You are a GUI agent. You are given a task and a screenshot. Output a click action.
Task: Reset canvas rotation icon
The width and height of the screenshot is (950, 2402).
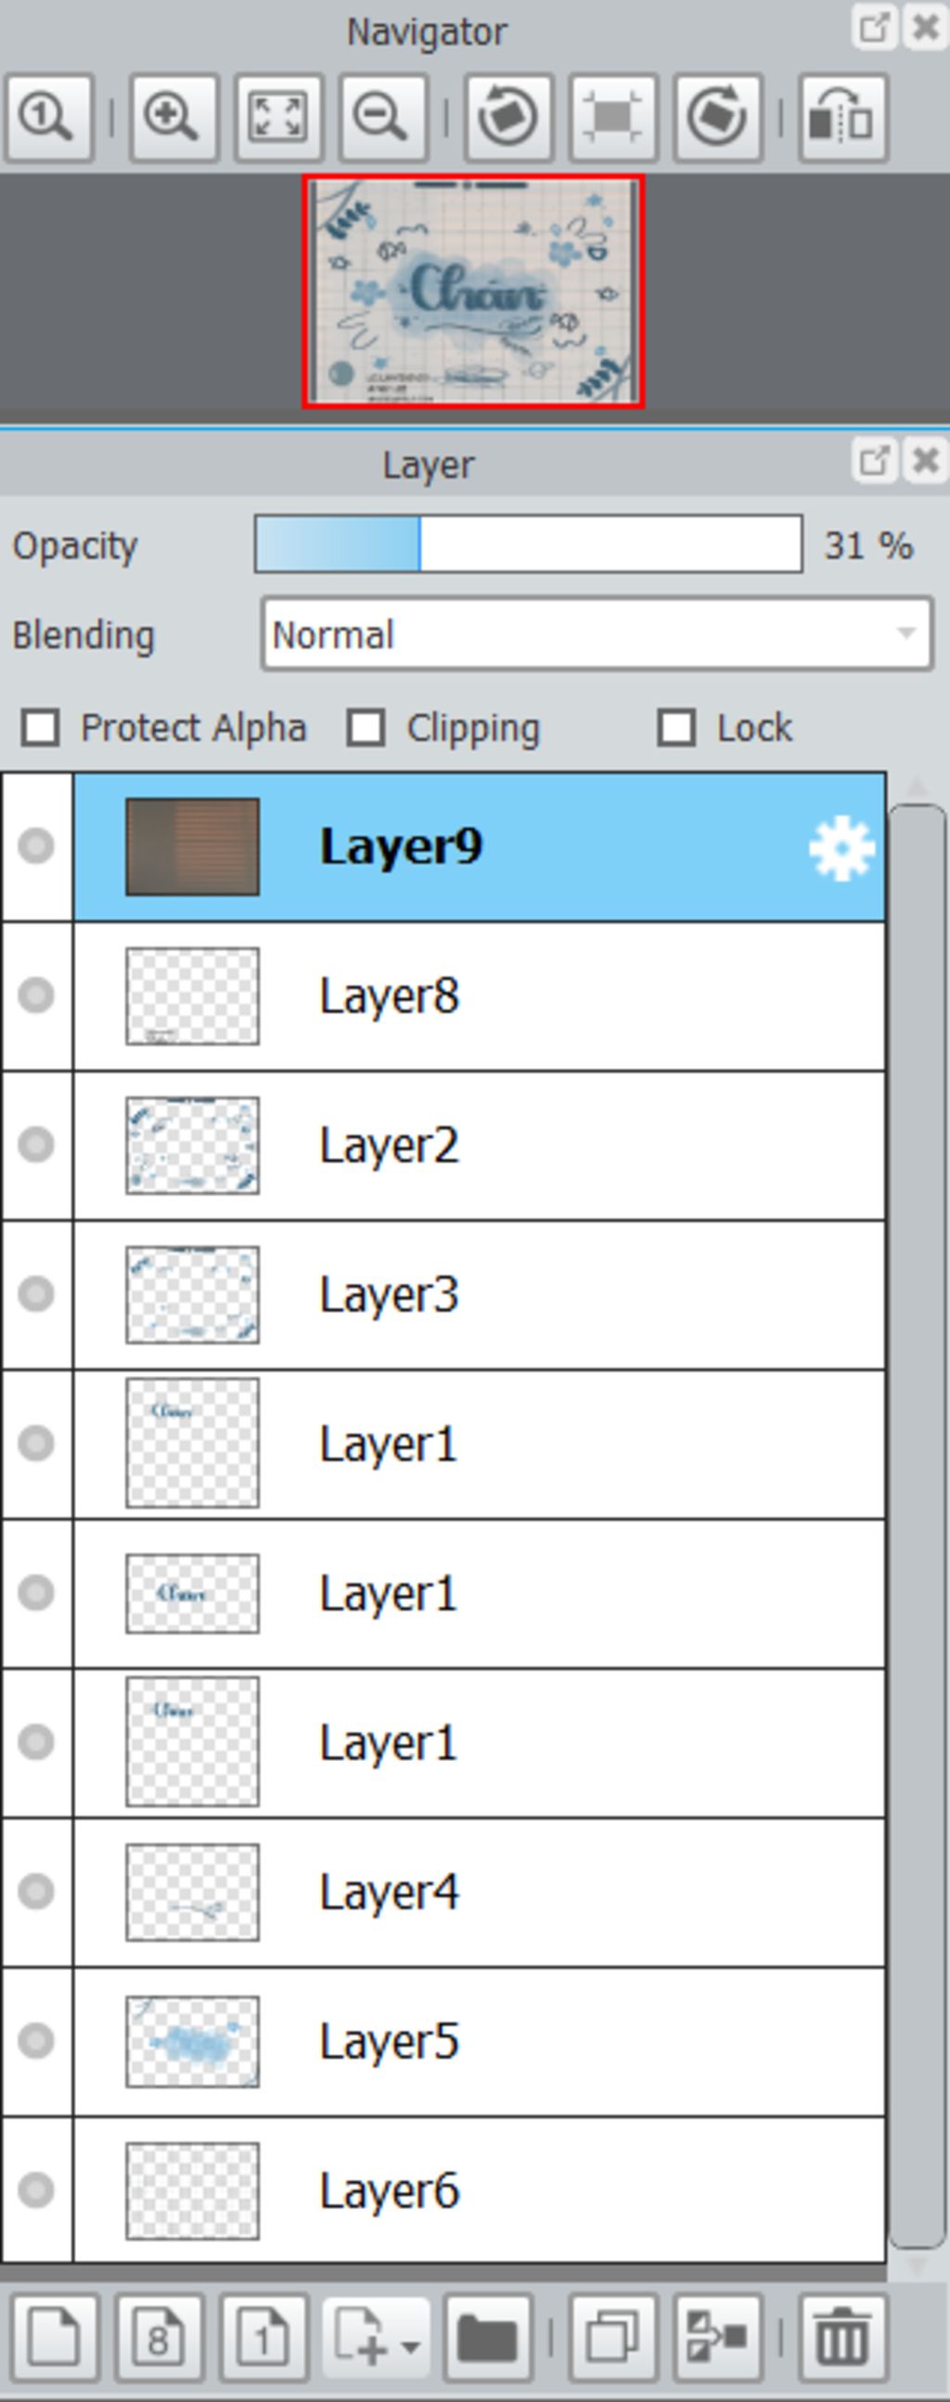pos(612,119)
